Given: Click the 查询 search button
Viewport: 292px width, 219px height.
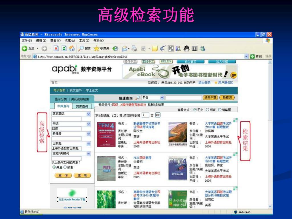Looking at the screenshot, I should pyautogui.click(x=63, y=175).
